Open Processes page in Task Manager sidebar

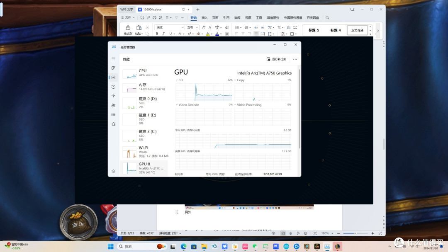[113, 68]
